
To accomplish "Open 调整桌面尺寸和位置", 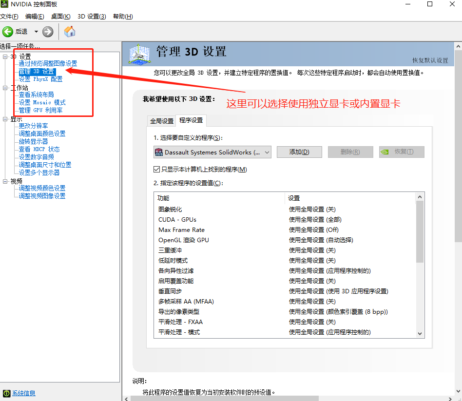I will pyautogui.click(x=45, y=165).
